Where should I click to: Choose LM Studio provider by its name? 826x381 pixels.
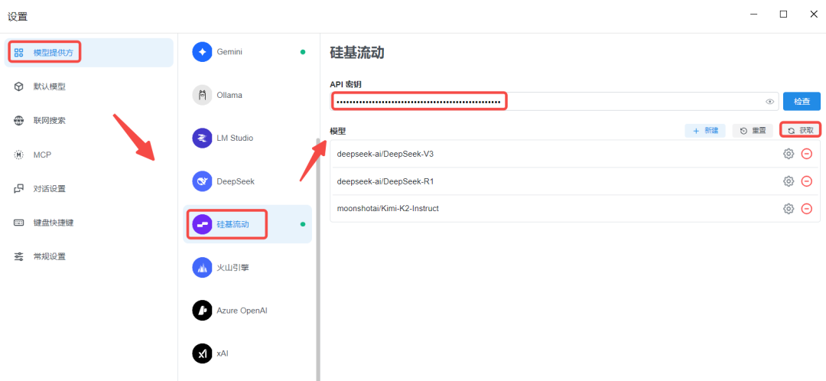point(235,138)
